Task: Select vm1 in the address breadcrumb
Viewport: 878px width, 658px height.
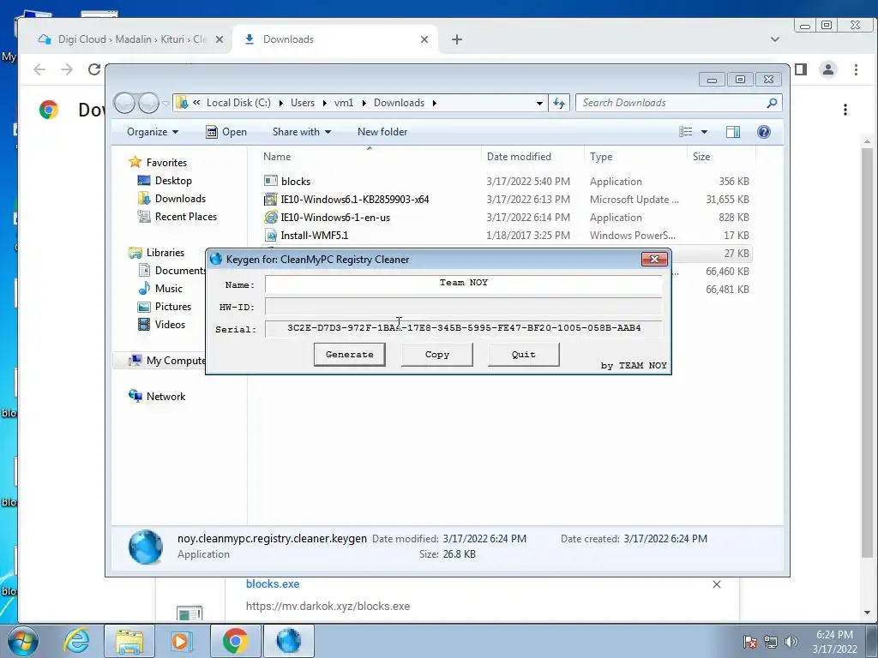Action: (x=344, y=103)
